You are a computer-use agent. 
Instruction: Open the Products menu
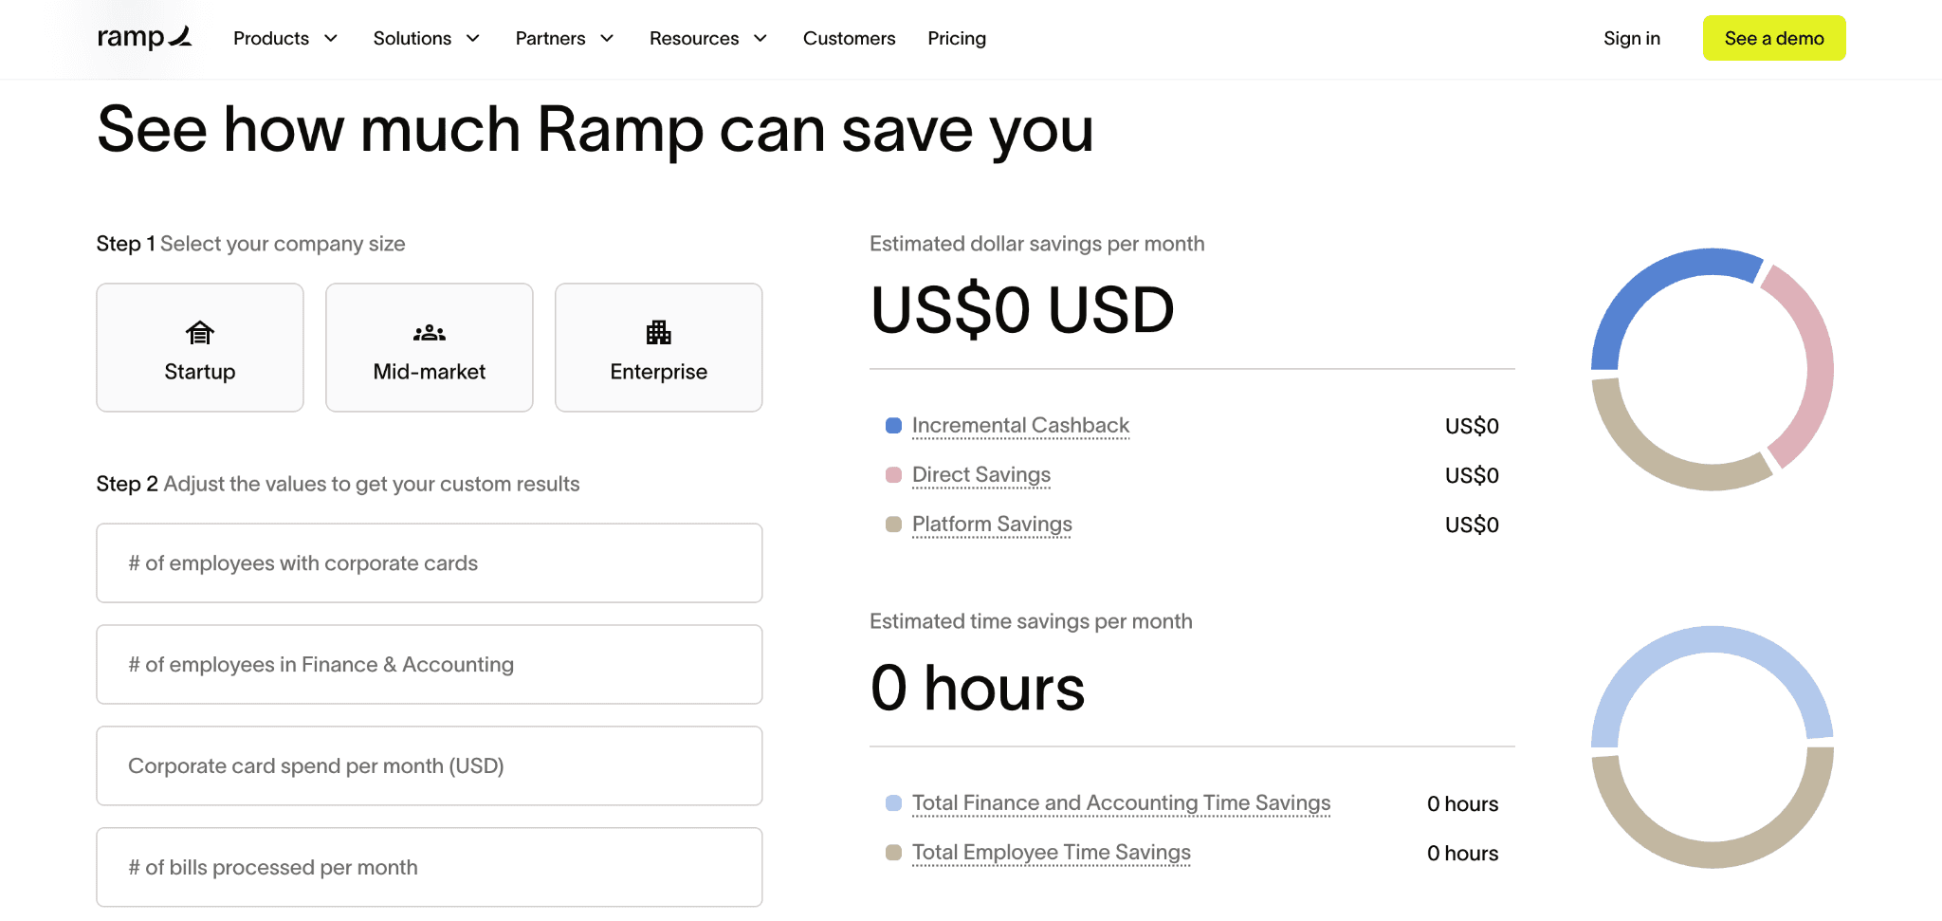[285, 38]
